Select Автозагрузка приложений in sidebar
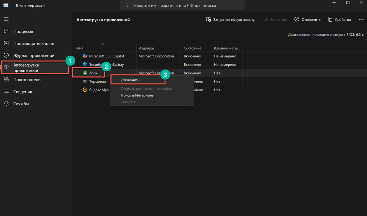This screenshot has width=367, height=216. coord(35,68)
